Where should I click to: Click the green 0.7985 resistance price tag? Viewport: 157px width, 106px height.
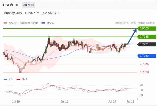pyautogui.click(x=147, y=37)
